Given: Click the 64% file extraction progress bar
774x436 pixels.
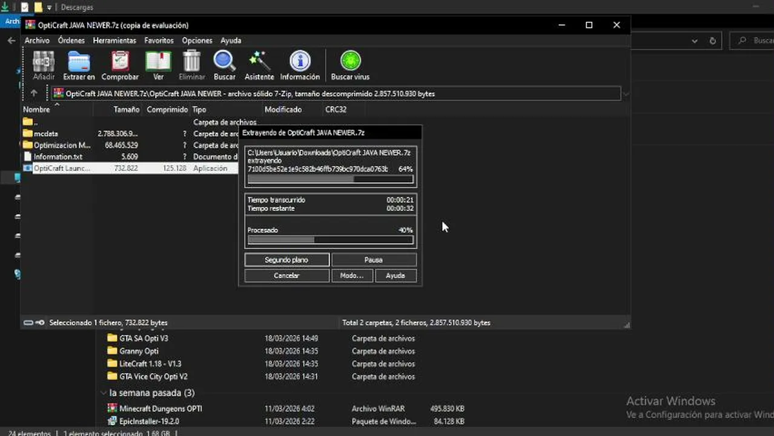Looking at the screenshot, I should pyautogui.click(x=331, y=179).
